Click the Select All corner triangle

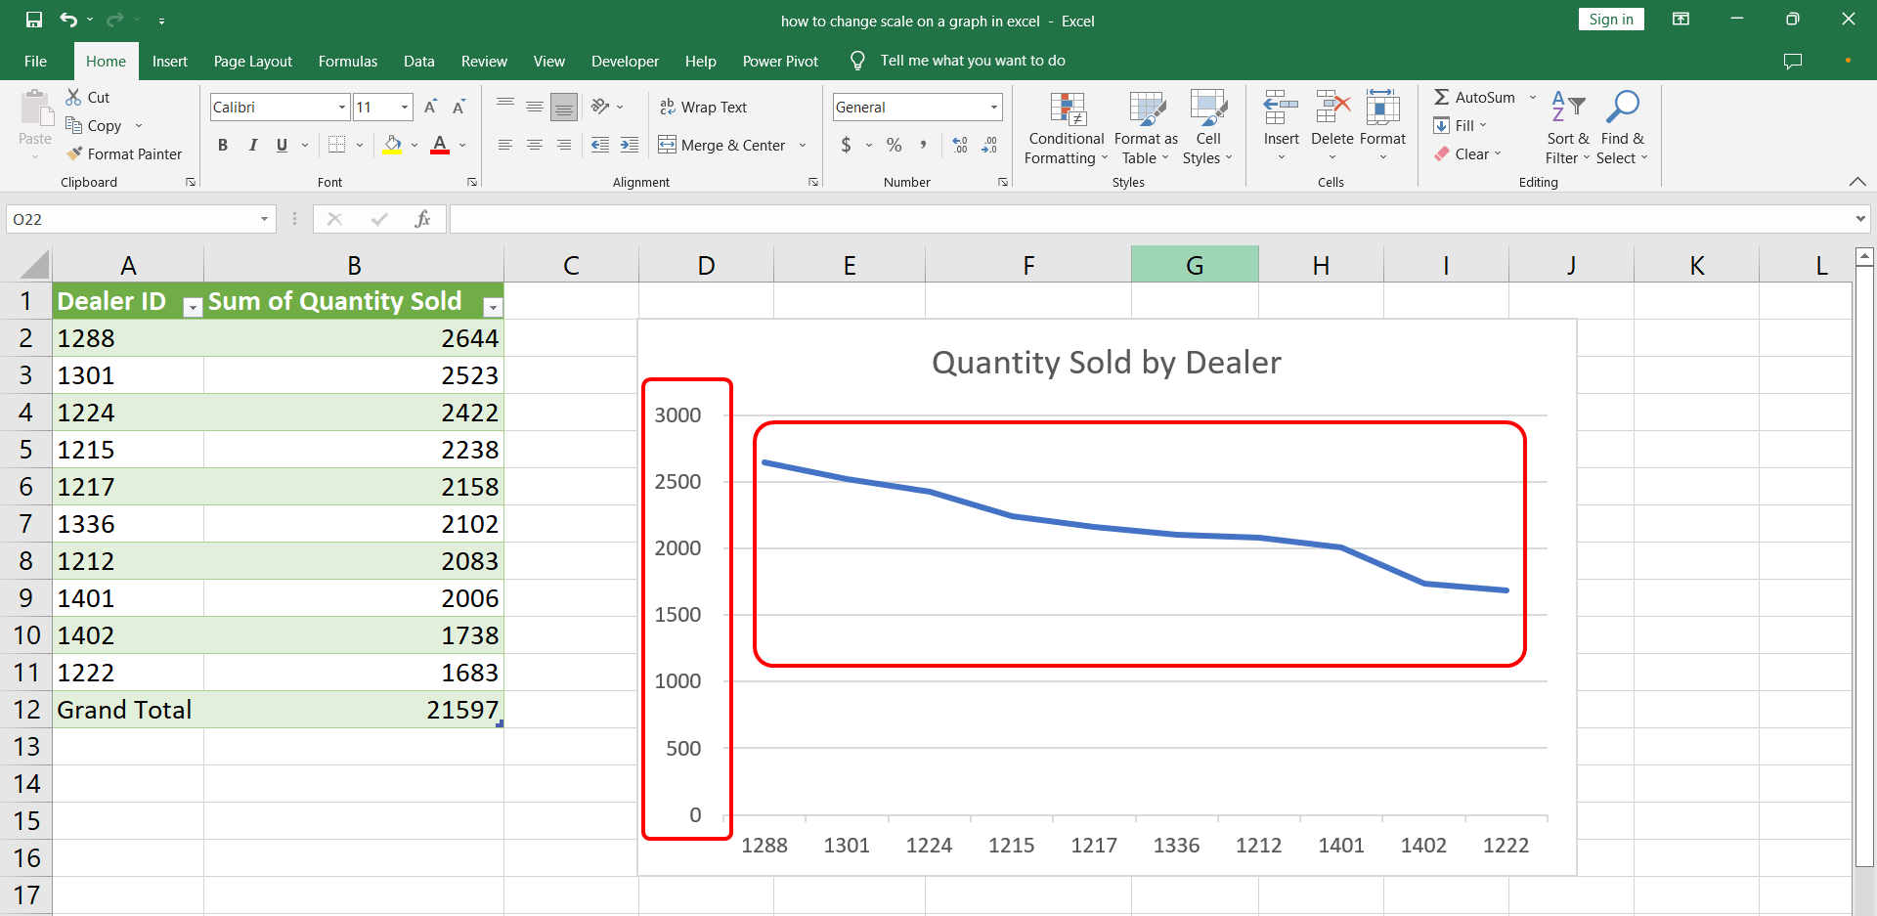(x=34, y=265)
